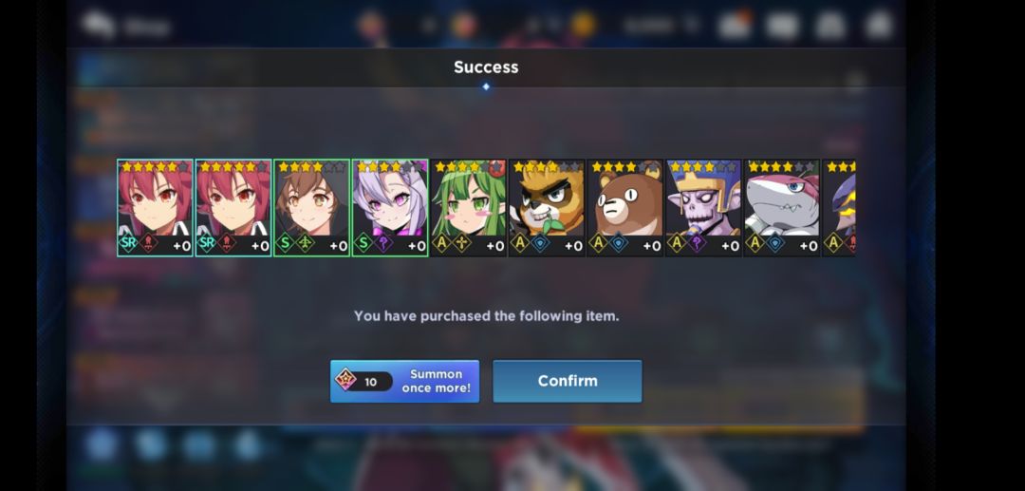Choose the brown bear A rank card
1025x491 pixels.
point(625,208)
